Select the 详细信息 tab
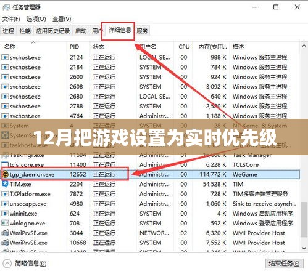This screenshot has width=308, height=274. click(x=120, y=30)
